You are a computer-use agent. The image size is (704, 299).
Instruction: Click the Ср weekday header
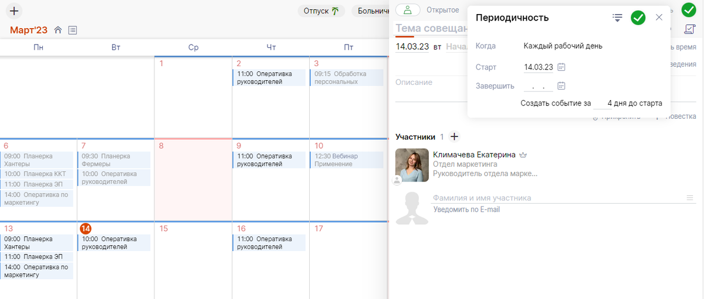193,47
